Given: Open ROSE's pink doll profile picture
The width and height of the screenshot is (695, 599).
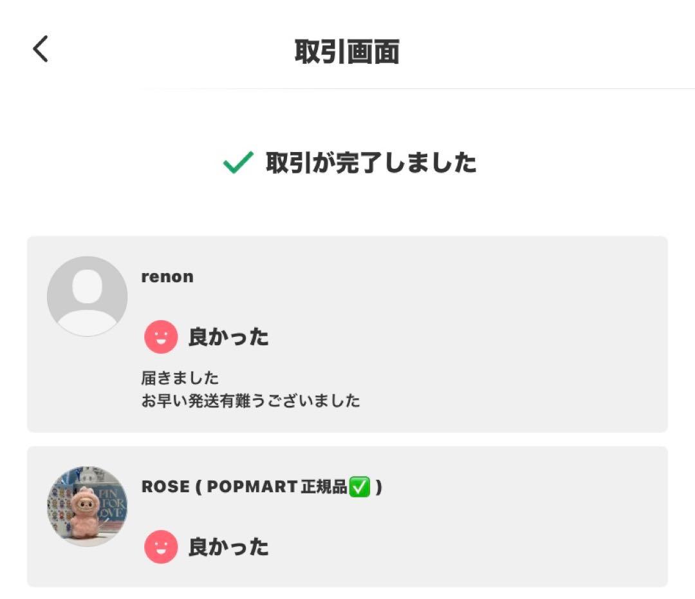Looking at the screenshot, I should pos(87,506).
